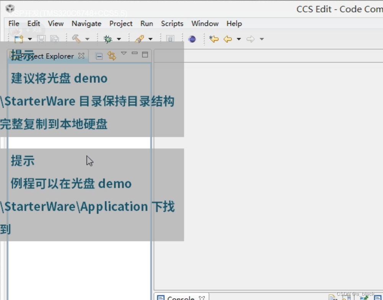Image resolution: width=383 pixels, height=300 pixels.
Task: Toggle Link with Editor in Project Explorer
Action: 112,56
